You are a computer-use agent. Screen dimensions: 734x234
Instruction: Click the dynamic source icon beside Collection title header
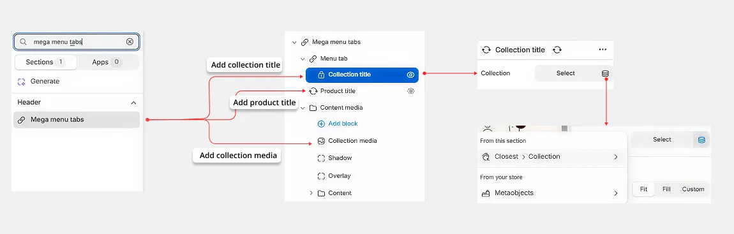tap(557, 50)
